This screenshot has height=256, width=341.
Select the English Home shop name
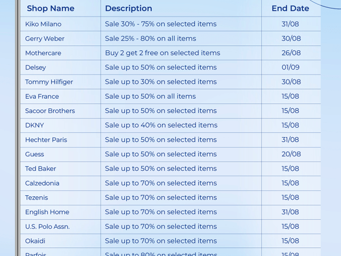coord(47,212)
